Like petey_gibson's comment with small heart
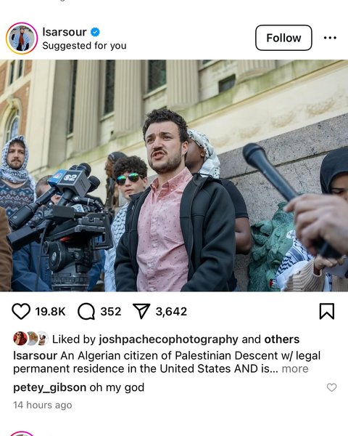This screenshot has width=348, height=436. click(331, 387)
